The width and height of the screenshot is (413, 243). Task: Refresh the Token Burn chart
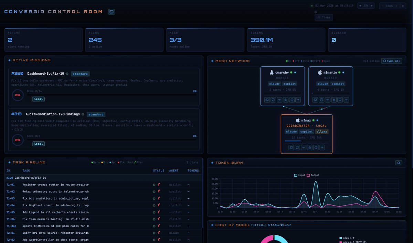tap(399, 163)
